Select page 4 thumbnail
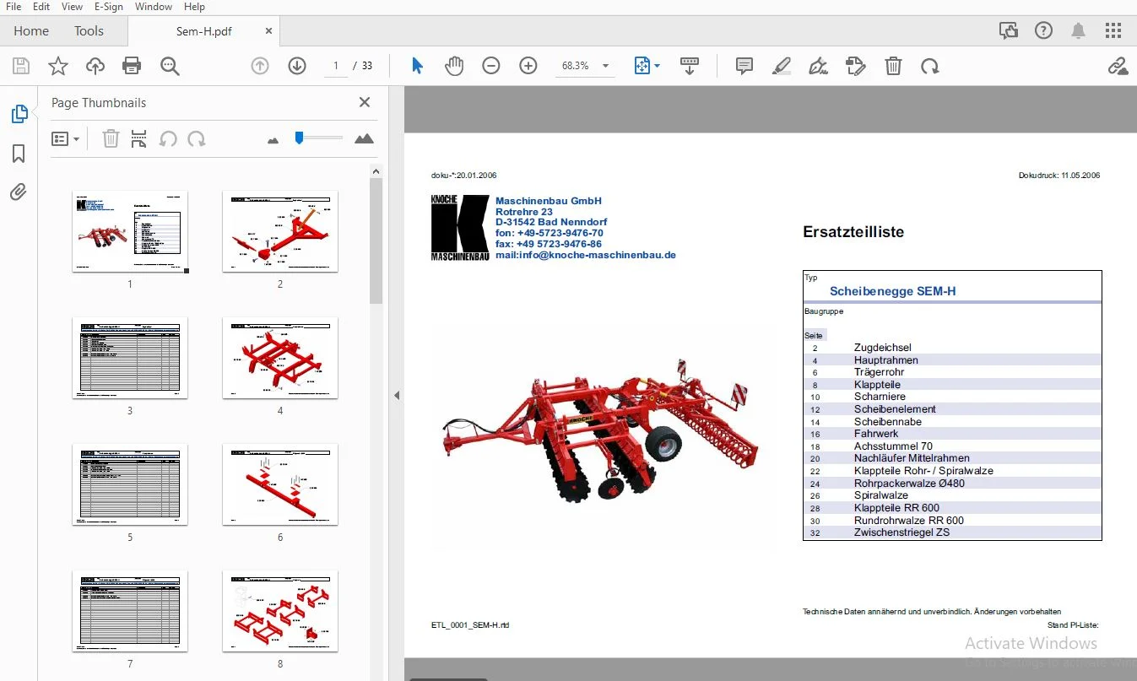This screenshot has width=1137, height=681. pyautogui.click(x=280, y=358)
